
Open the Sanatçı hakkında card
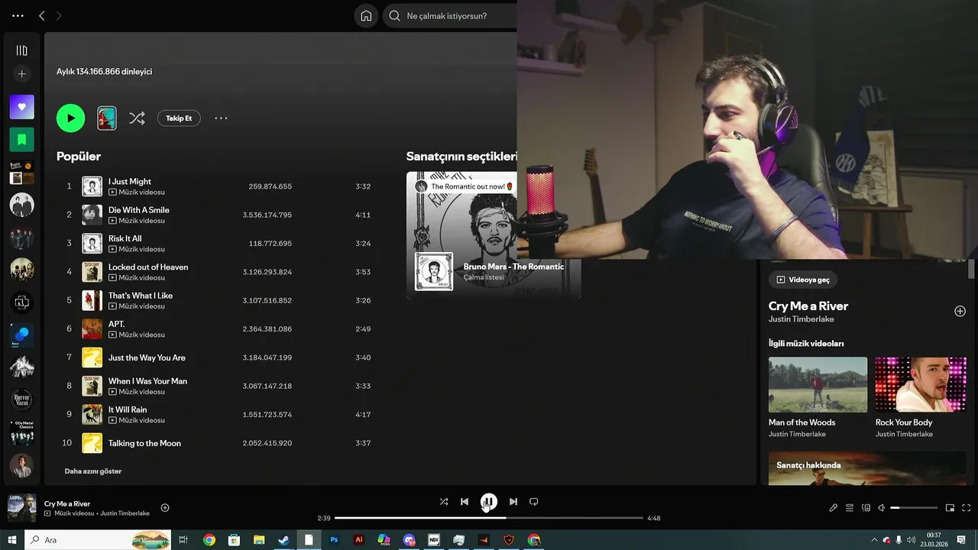(867, 468)
